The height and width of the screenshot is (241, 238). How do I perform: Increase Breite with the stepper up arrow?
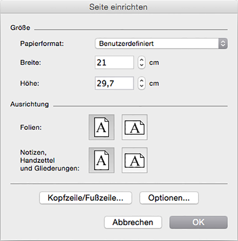tap(142, 60)
